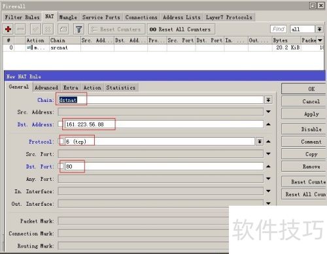This screenshot has height=254, width=327.
Task: Open the Extra tab in New NAT Rule
Action: coord(71,87)
